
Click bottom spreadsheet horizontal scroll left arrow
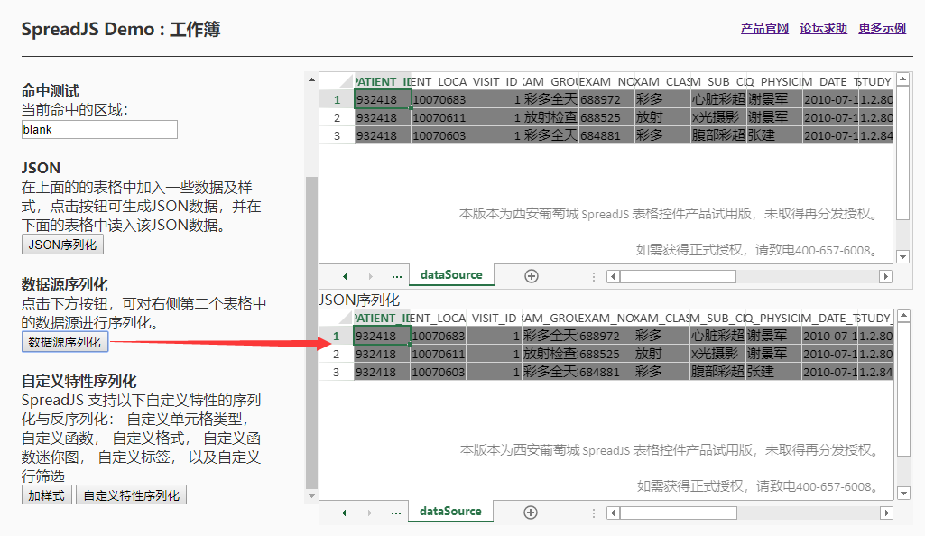614,513
